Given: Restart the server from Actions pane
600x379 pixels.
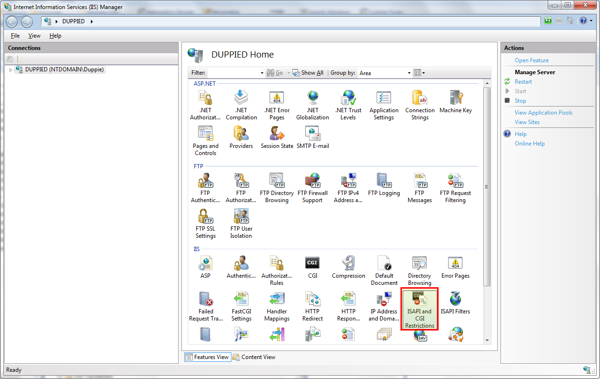Looking at the screenshot, I should pyautogui.click(x=523, y=82).
